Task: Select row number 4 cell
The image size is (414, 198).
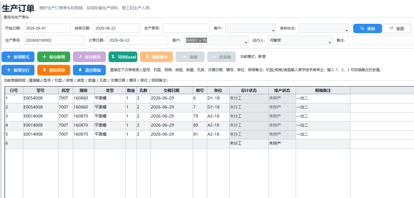Action: pyautogui.click(x=14, y=126)
